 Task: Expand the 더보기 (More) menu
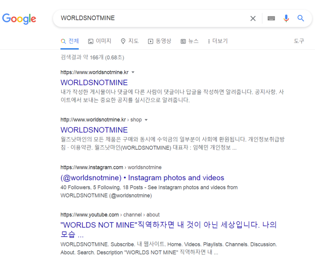(x=218, y=41)
